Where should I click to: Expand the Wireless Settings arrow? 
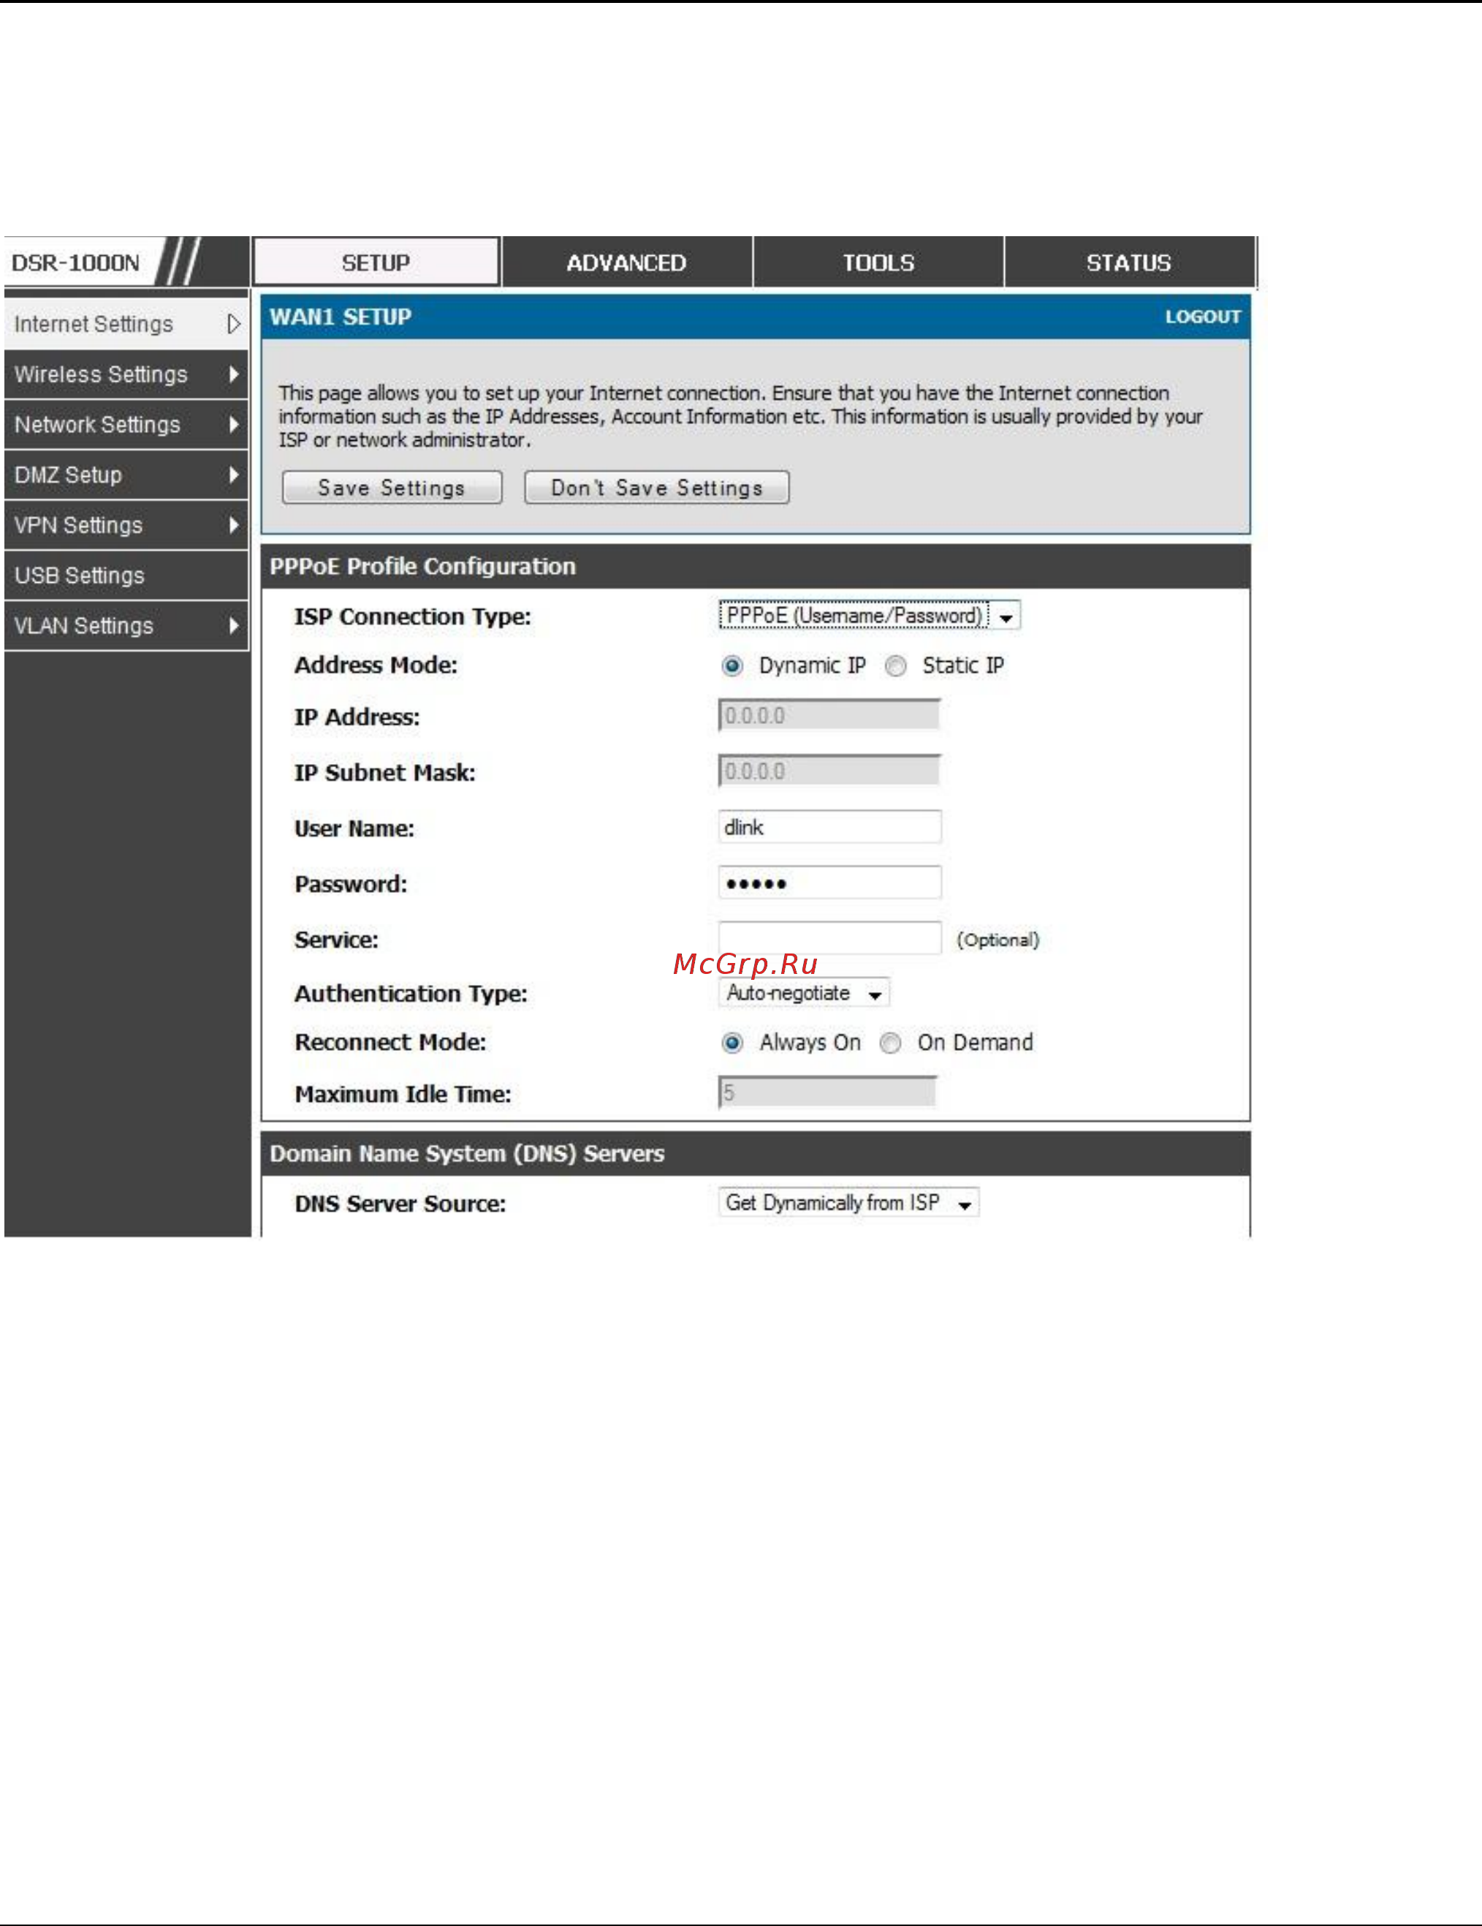234,374
